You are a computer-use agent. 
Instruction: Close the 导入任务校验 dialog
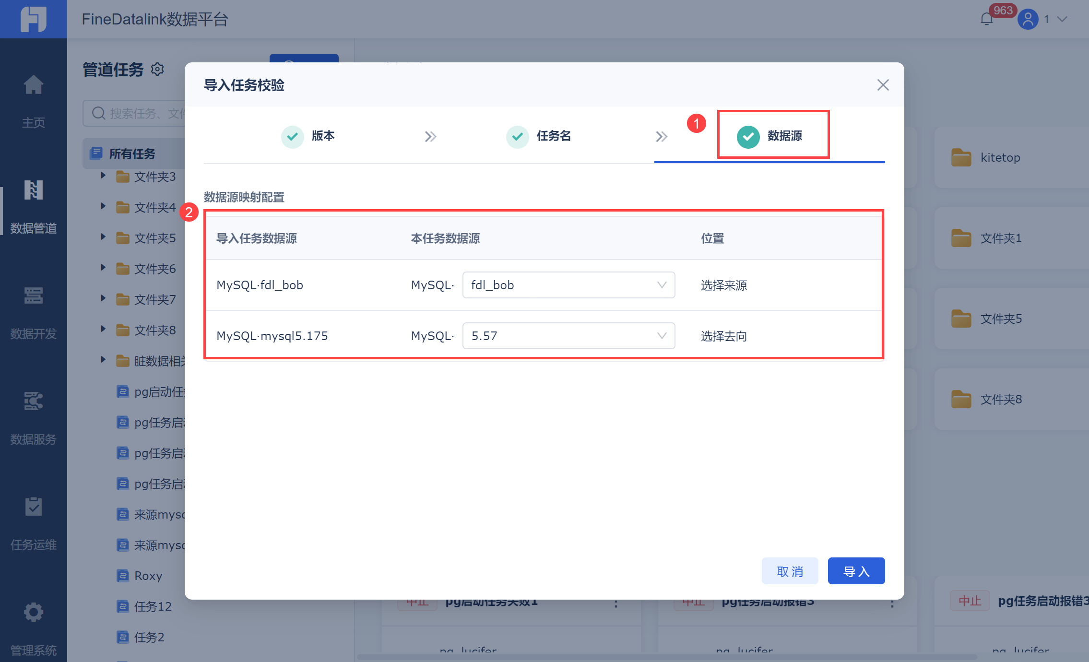[x=883, y=85]
